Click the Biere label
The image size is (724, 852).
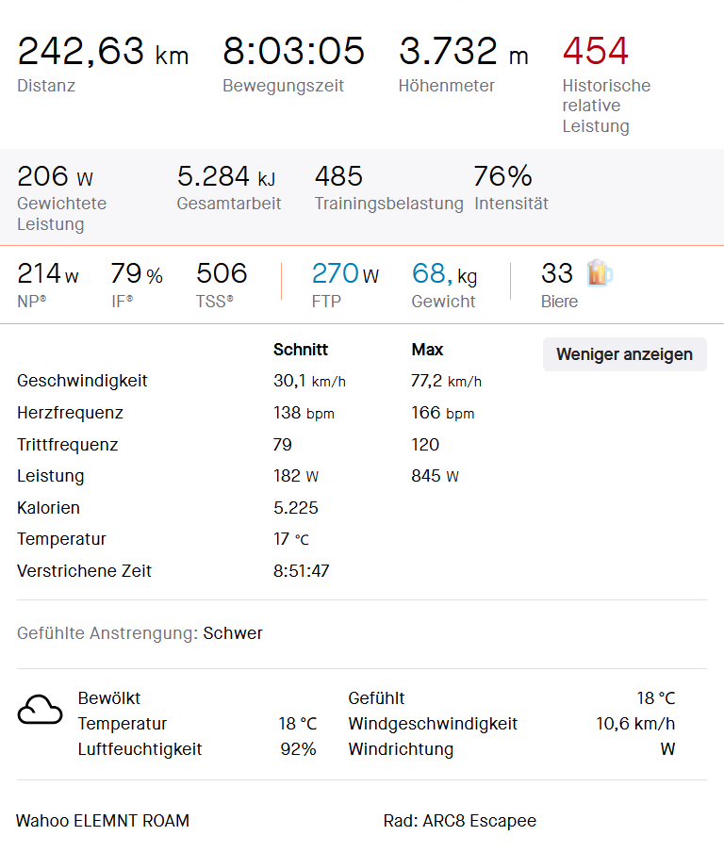tap(559, 301)
